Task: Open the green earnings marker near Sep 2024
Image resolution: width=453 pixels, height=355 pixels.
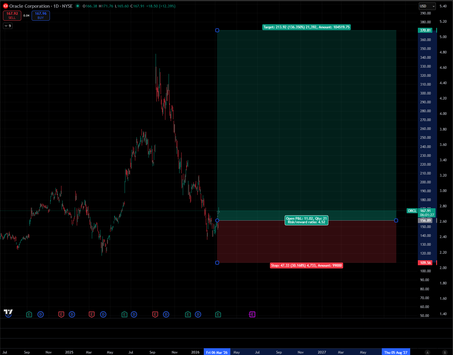Action: click(29, 315)
